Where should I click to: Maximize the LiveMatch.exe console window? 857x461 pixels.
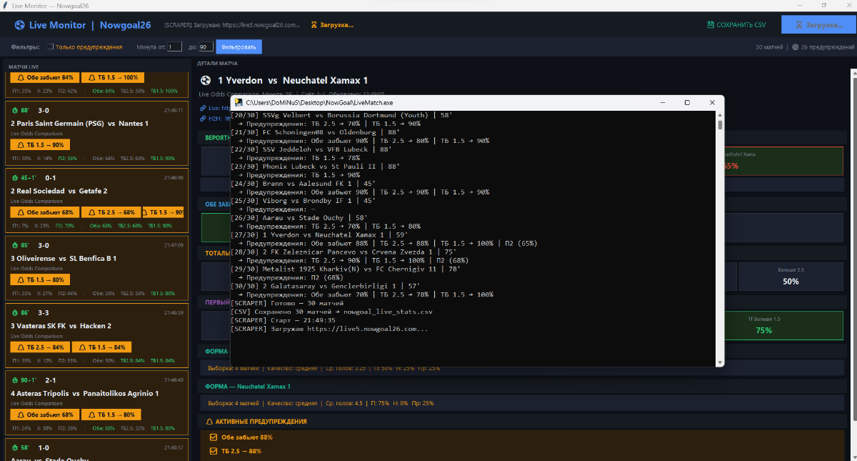(687, 103)
